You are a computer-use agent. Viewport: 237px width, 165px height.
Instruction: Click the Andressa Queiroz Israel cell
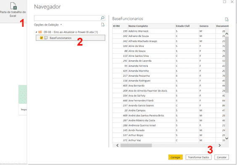(x=152, y=125)
